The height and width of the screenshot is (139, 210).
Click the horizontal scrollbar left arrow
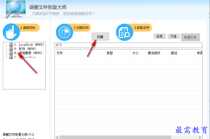(x=57, y=137)
